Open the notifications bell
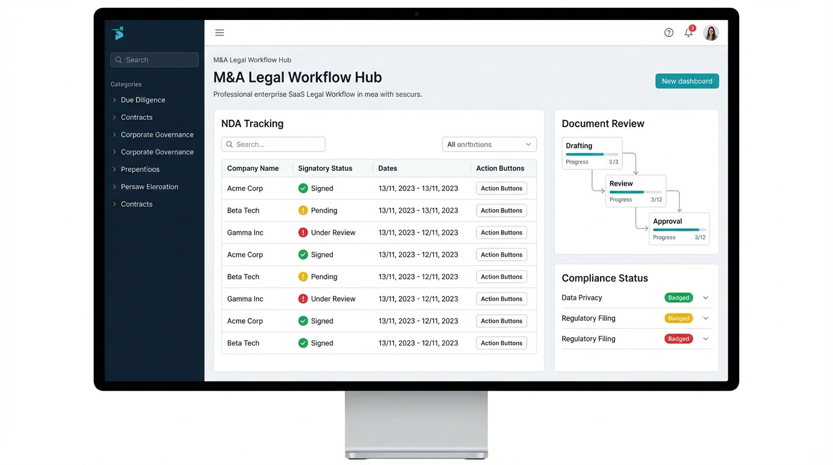The width and height of the screenshot is (833, 465). point(688,33)
